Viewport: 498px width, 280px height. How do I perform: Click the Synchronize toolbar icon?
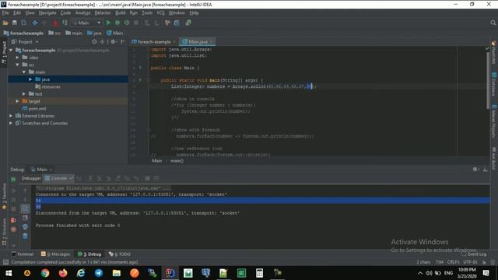tap(24, 23)
